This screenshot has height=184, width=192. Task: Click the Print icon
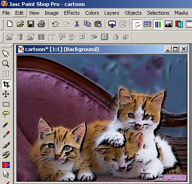click(41, 24)
